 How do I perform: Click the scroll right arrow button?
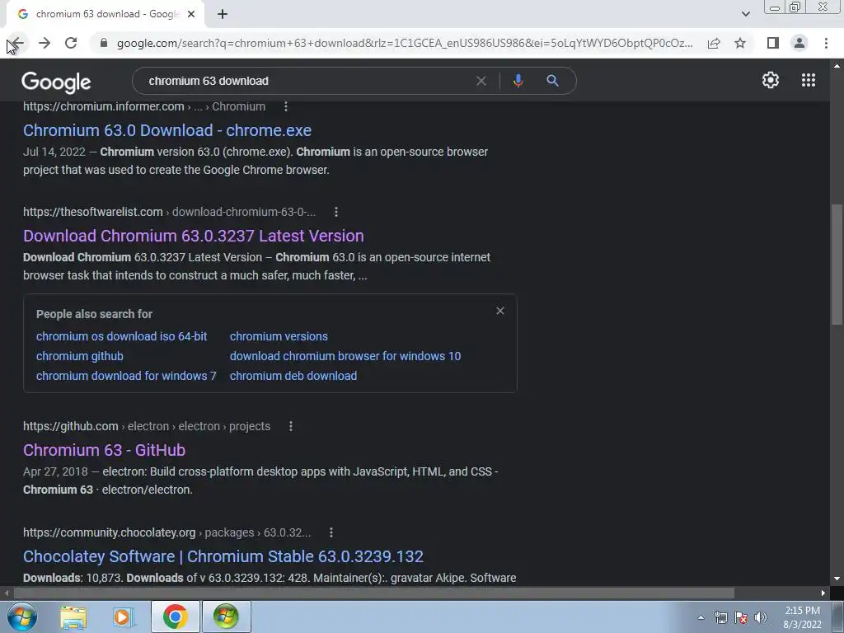pos(823,593)
